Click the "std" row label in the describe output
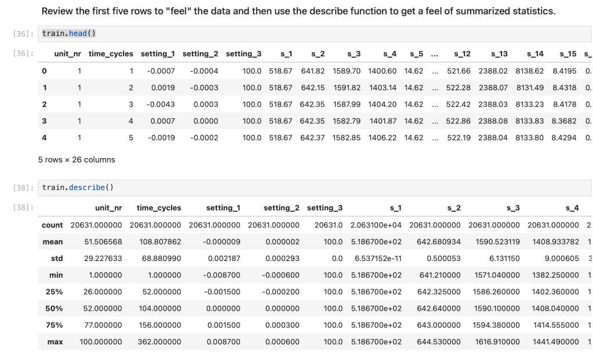The width and height of the screenshot is (593, 353). [x=57, y=258]
